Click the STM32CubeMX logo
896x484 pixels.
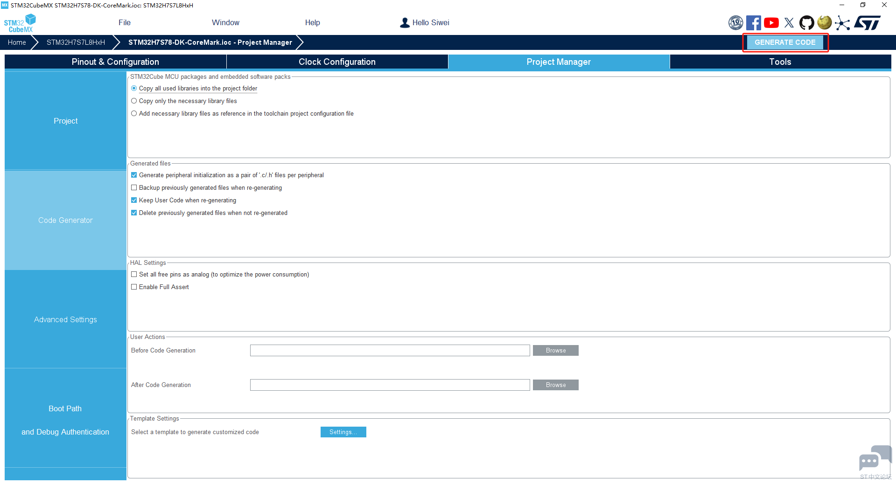20,23
